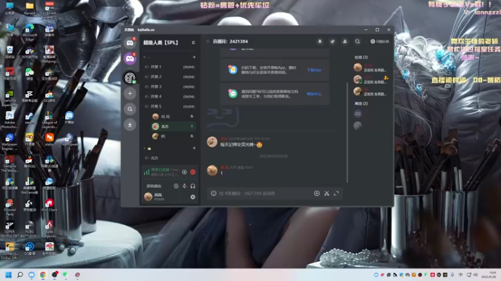Open first offline member in member list
This screenshot has width=501, height=281.
[358, 114]
